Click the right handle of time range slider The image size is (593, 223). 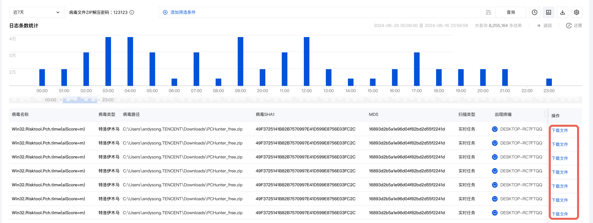point(99,100)
